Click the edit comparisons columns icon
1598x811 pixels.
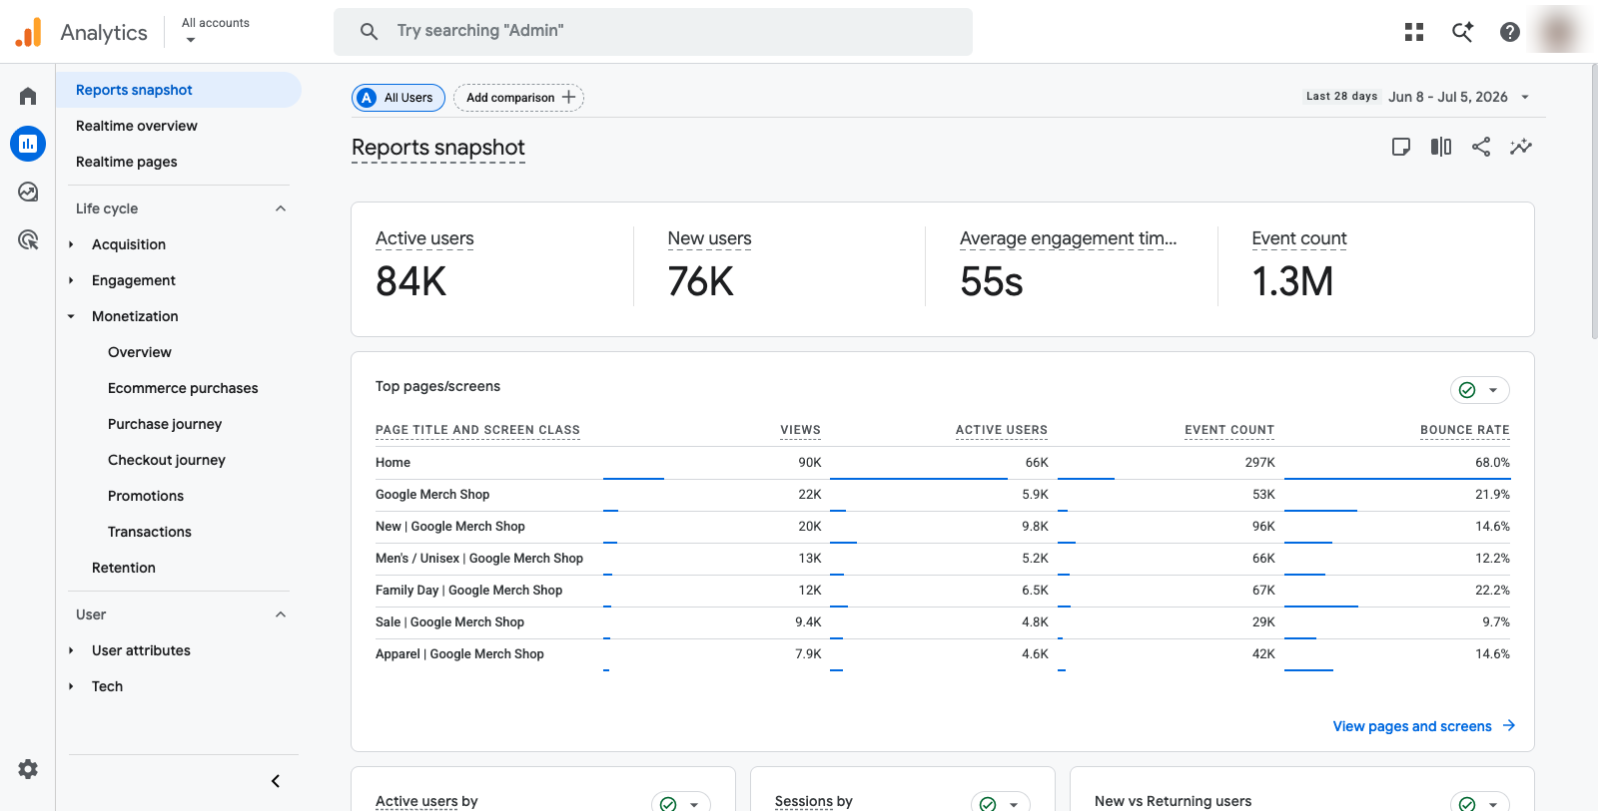click(1441, 147)
